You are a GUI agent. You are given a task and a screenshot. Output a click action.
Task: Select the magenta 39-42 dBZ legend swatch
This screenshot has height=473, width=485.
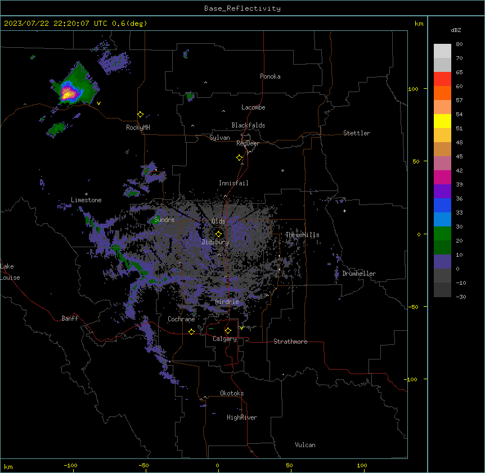pos(442,177)
